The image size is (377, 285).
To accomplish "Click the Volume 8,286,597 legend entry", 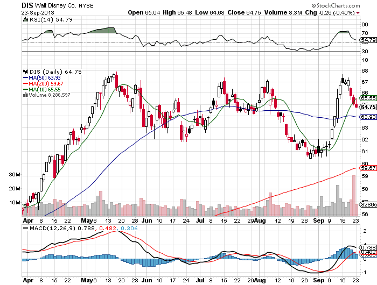I will (x=50, y=95).
